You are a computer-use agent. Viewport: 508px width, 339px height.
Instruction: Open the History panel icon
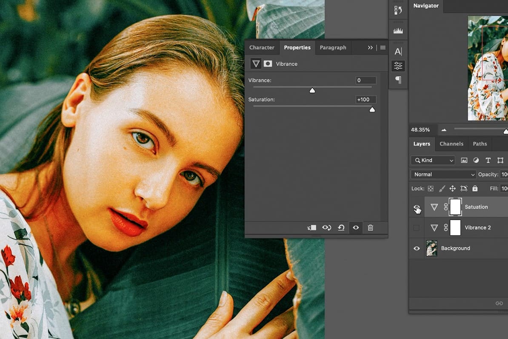coord(398,10)
